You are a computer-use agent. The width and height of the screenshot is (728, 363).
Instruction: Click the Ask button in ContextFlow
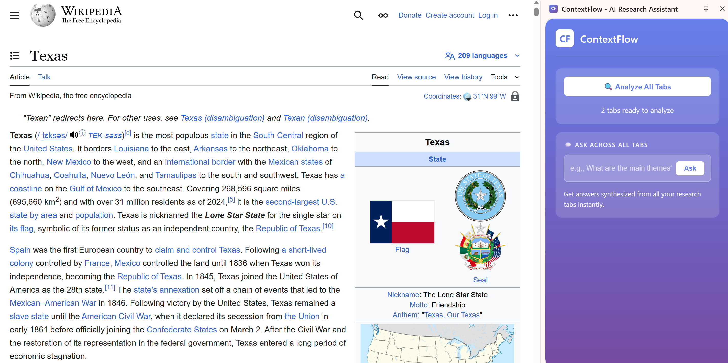point(690,168)
